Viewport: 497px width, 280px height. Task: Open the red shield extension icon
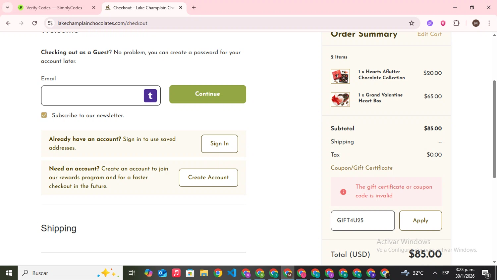tap(443, 23)
